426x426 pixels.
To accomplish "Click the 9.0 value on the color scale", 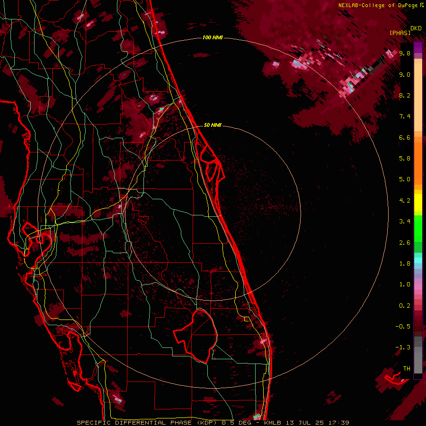I will [x=405, y=74].
